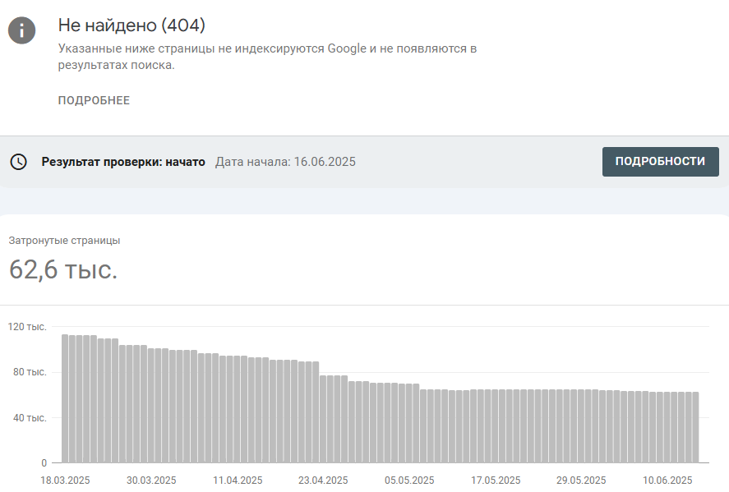
Task: Click the Результат проверки: начато status text
Action: tap(123, 162)
